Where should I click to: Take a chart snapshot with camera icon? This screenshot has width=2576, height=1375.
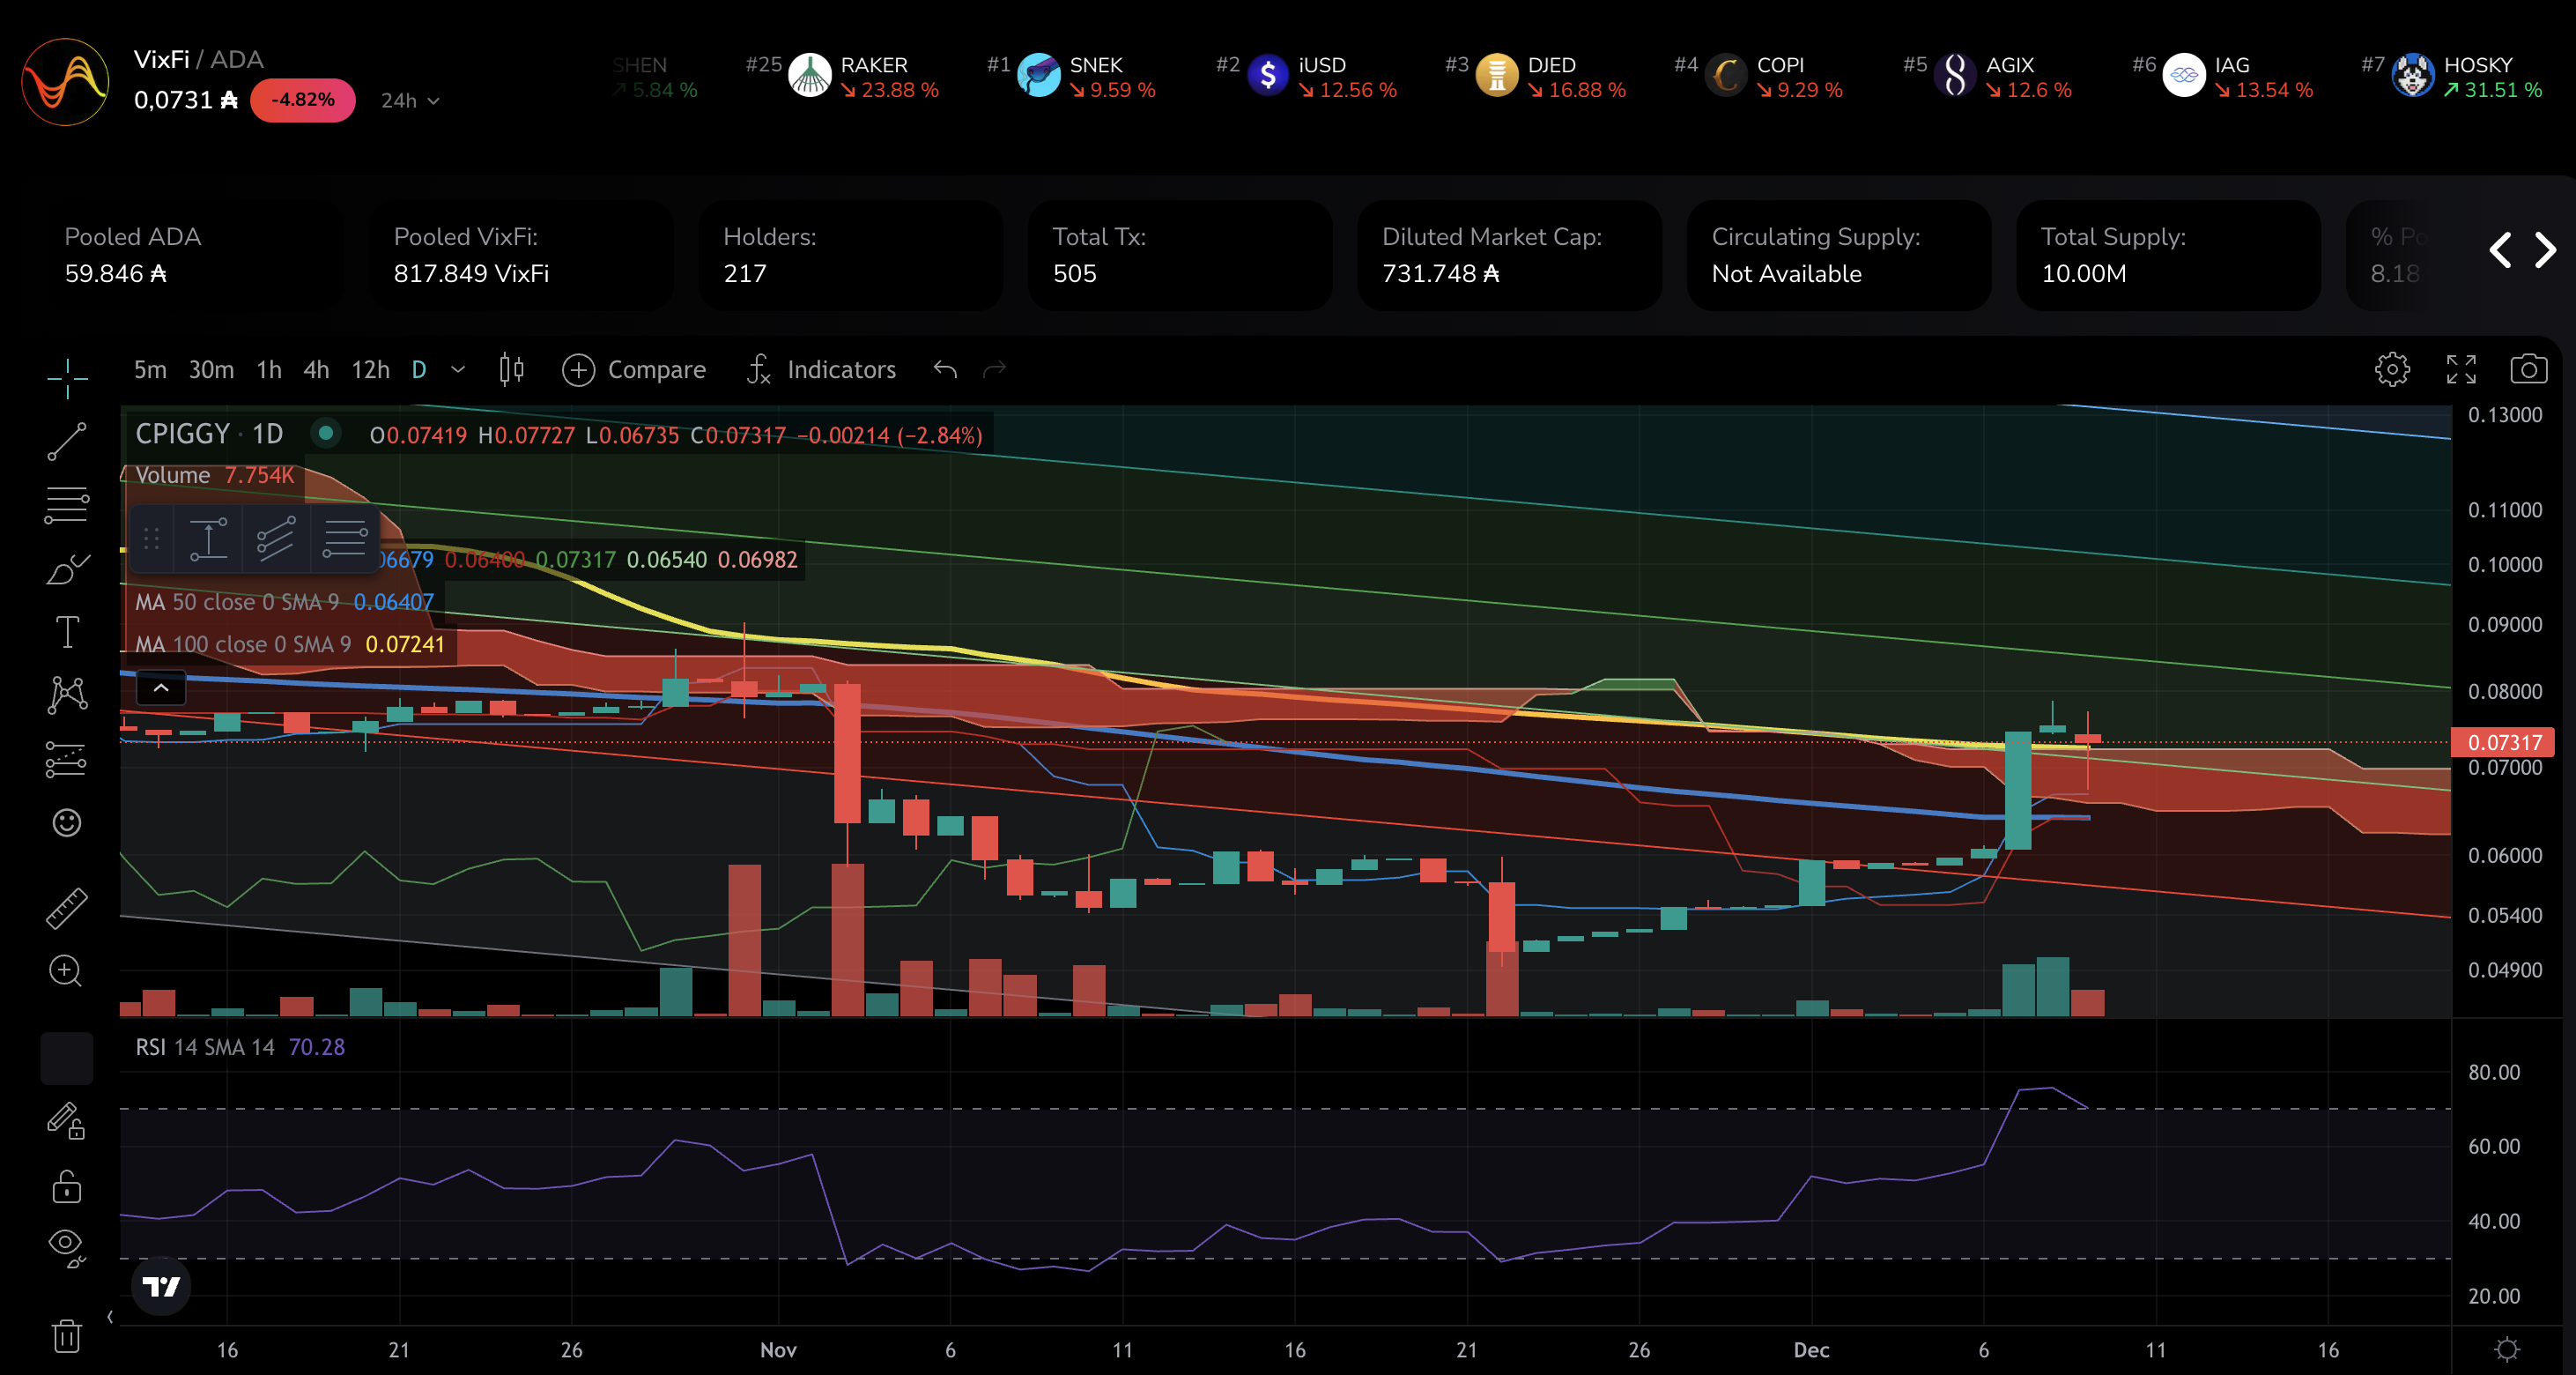2529,369
